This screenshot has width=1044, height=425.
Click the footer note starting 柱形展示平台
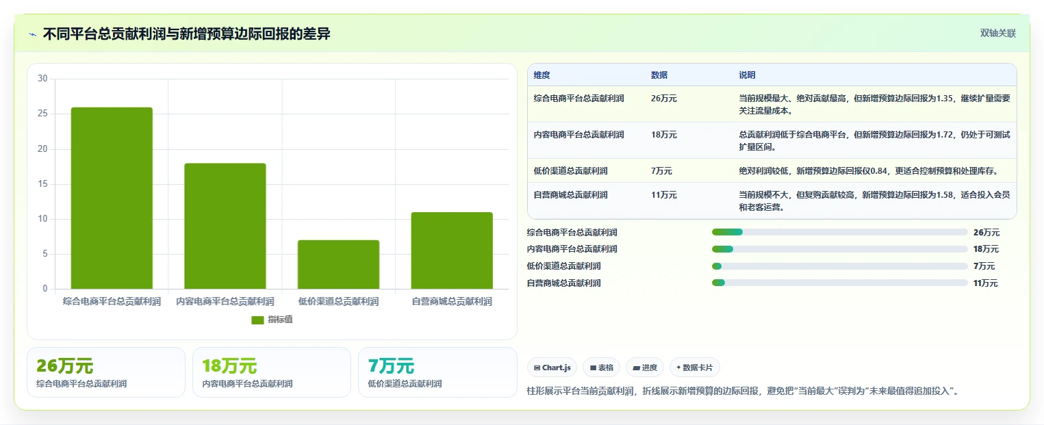point(743,391)
